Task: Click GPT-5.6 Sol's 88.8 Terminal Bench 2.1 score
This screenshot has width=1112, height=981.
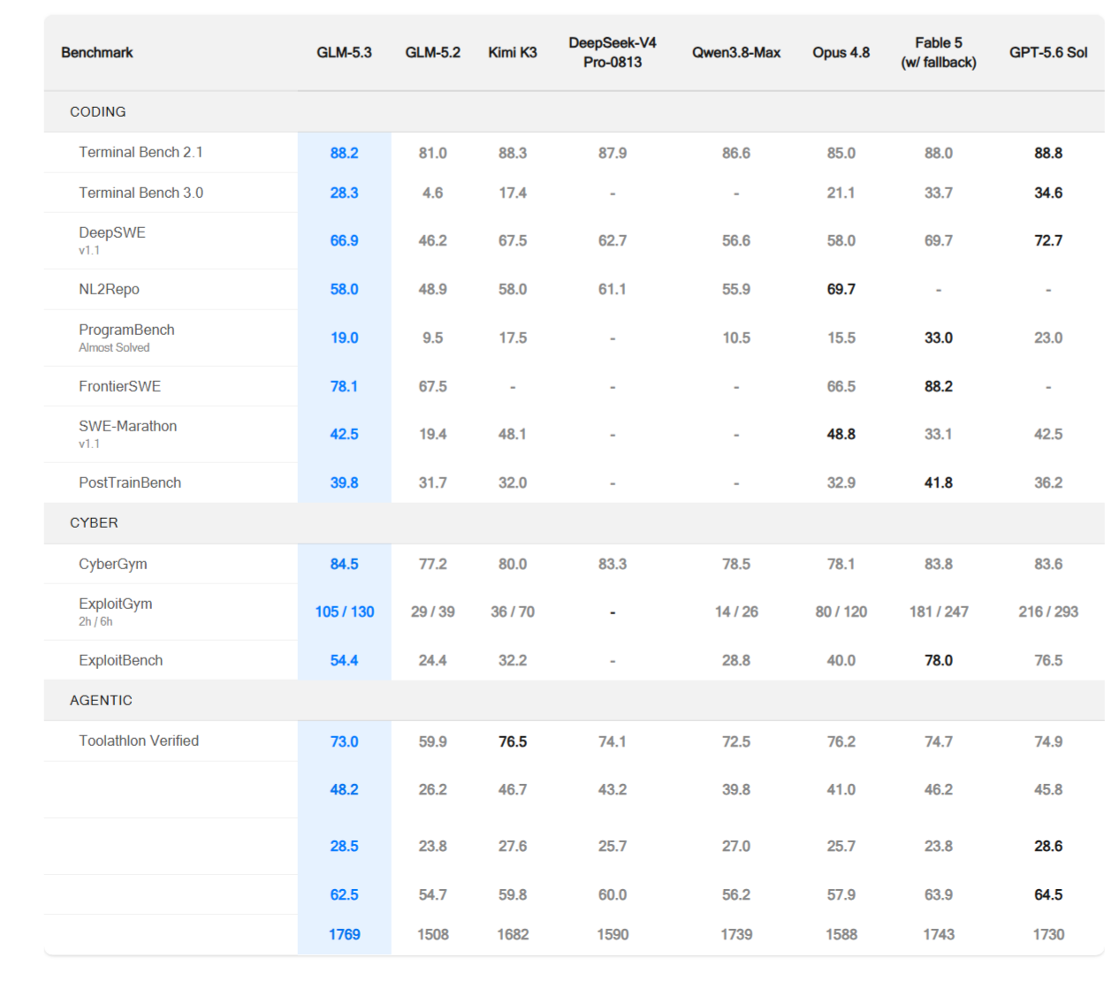Action: click(1048, 153)
